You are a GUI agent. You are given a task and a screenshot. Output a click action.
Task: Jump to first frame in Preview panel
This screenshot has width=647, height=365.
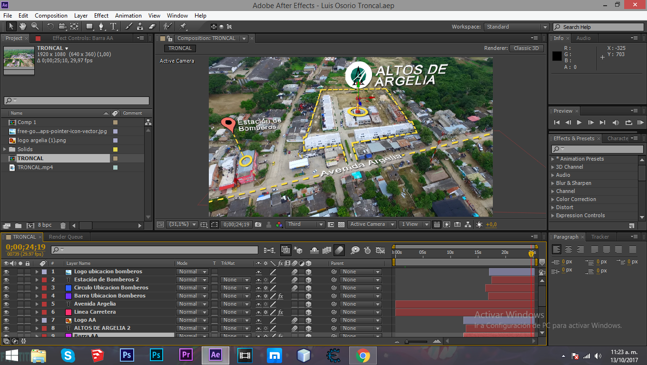point(557,122)
